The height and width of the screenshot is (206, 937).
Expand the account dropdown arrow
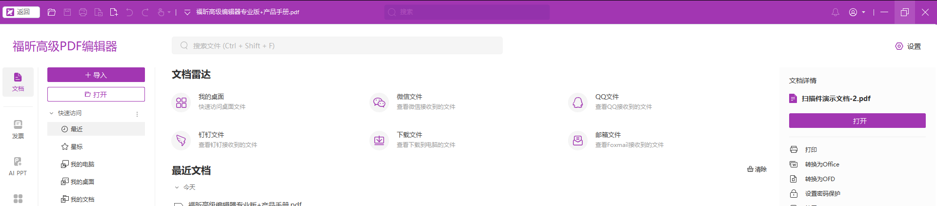pyautogui.click(x=863, y=12)
